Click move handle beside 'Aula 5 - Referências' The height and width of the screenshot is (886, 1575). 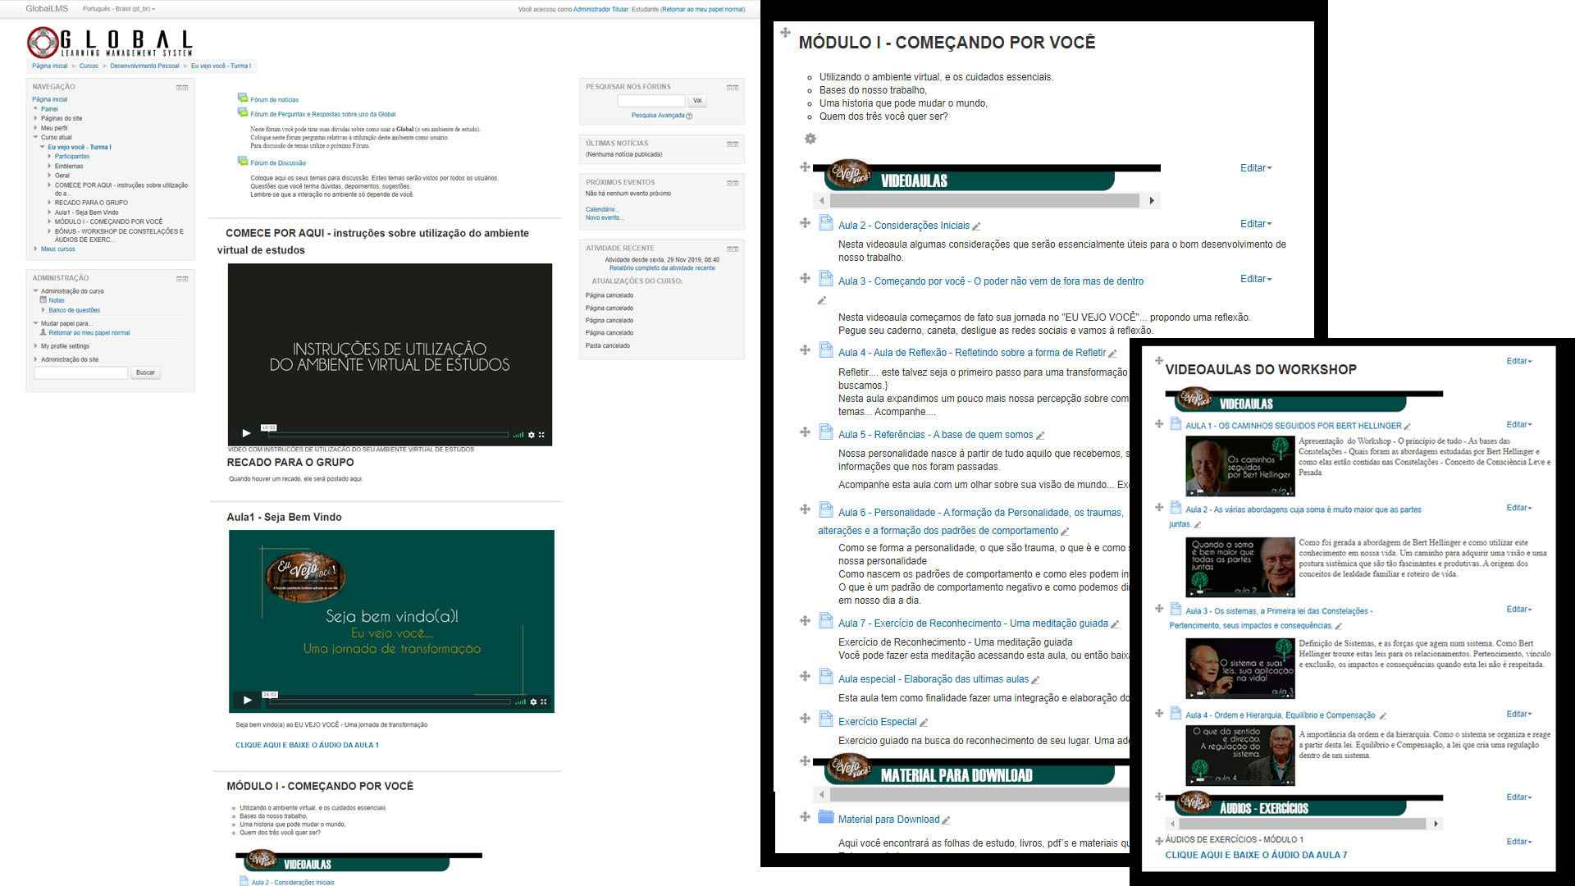pyautogui.click(x=805, y=432)
